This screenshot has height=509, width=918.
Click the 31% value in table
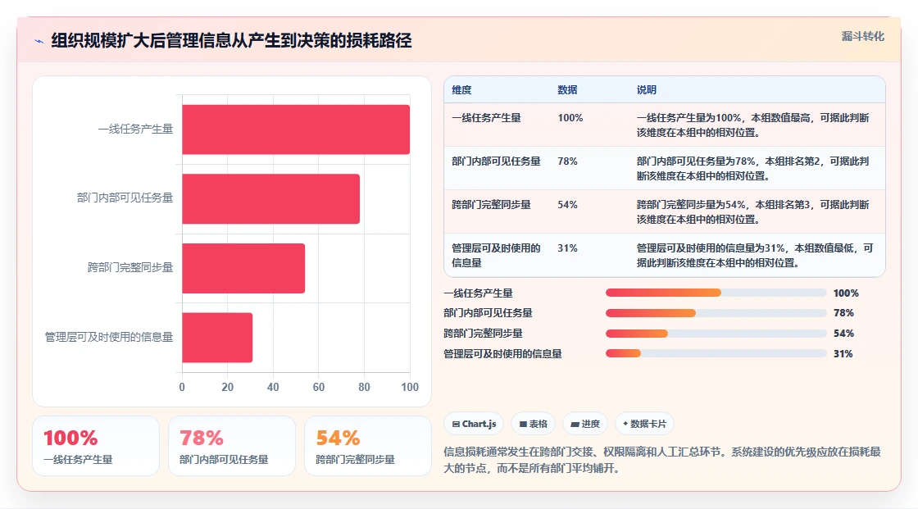[567, 248]
